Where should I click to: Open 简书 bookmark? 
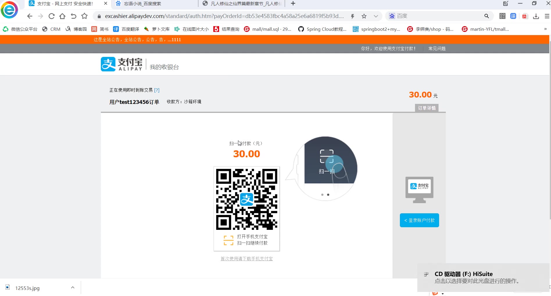pyautogui.click(x=100, y=29)
